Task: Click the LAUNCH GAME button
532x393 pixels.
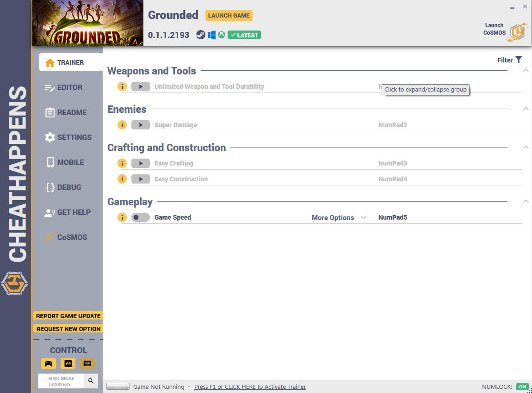Action: (x=229, y=15)
